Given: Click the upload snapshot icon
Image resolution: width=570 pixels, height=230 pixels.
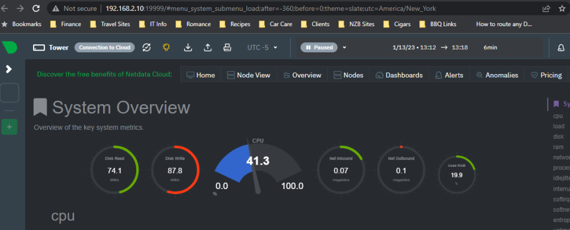Looking at the screenshot, I should [x=207, y=48].
